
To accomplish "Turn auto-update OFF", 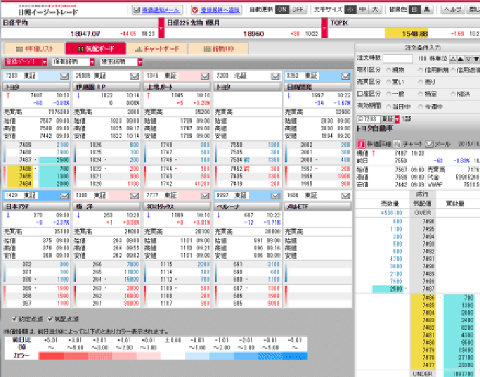I will click(297, 10).
